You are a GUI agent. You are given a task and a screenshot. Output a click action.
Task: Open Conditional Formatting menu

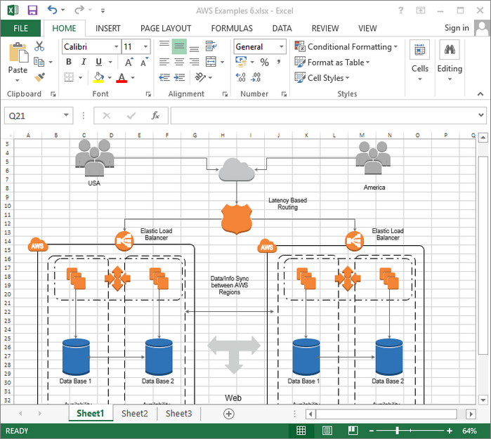(x=346, y=46)
